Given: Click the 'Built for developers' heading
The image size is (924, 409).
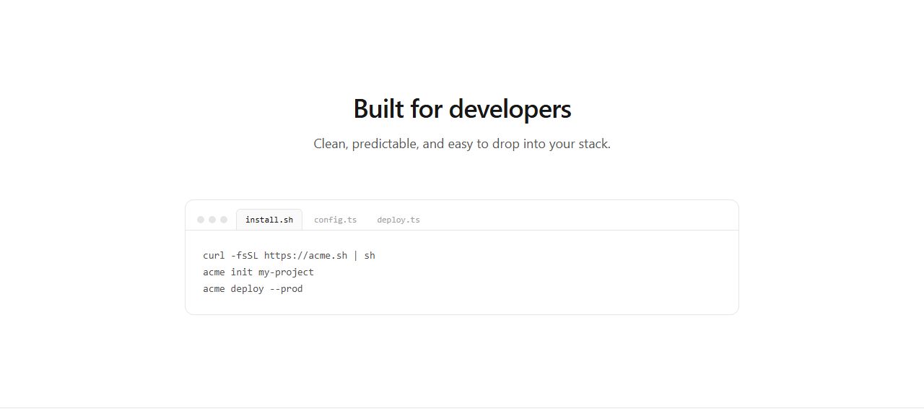Looking at the screenshot, I should coord(462,109).
